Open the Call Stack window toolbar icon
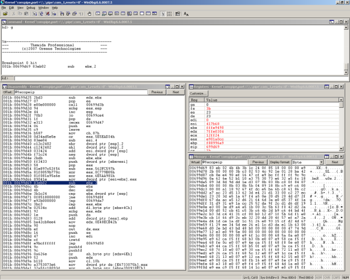 tap(129, 14)
